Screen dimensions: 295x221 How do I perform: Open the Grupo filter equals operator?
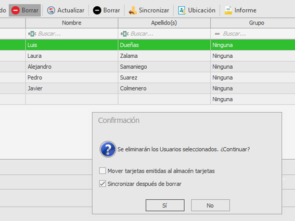(x=217, y=34)
